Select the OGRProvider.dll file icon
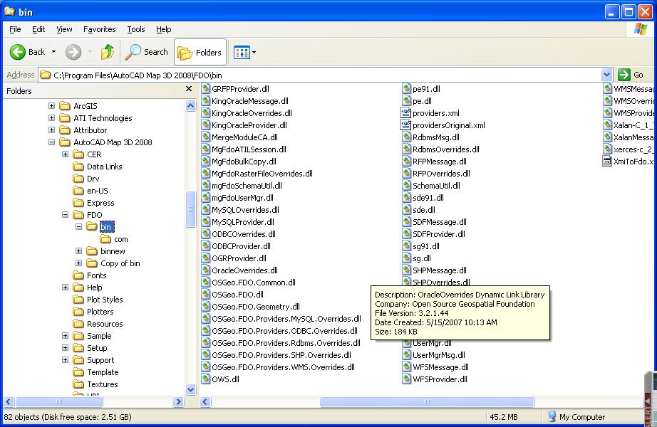Screen dimensions: 657x427 [205, 258]
